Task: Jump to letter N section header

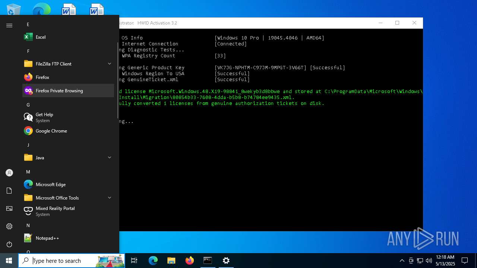Action: tap(28, 226)
